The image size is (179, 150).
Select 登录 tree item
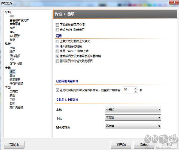[x=12, y=40]
